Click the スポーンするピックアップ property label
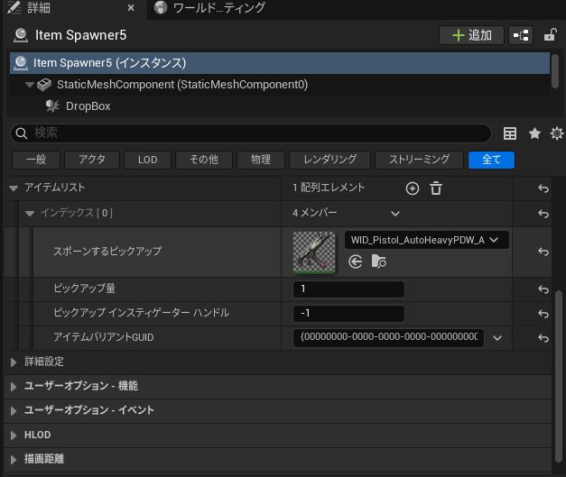Screen dimensions: 566x477 pos(107,252)
